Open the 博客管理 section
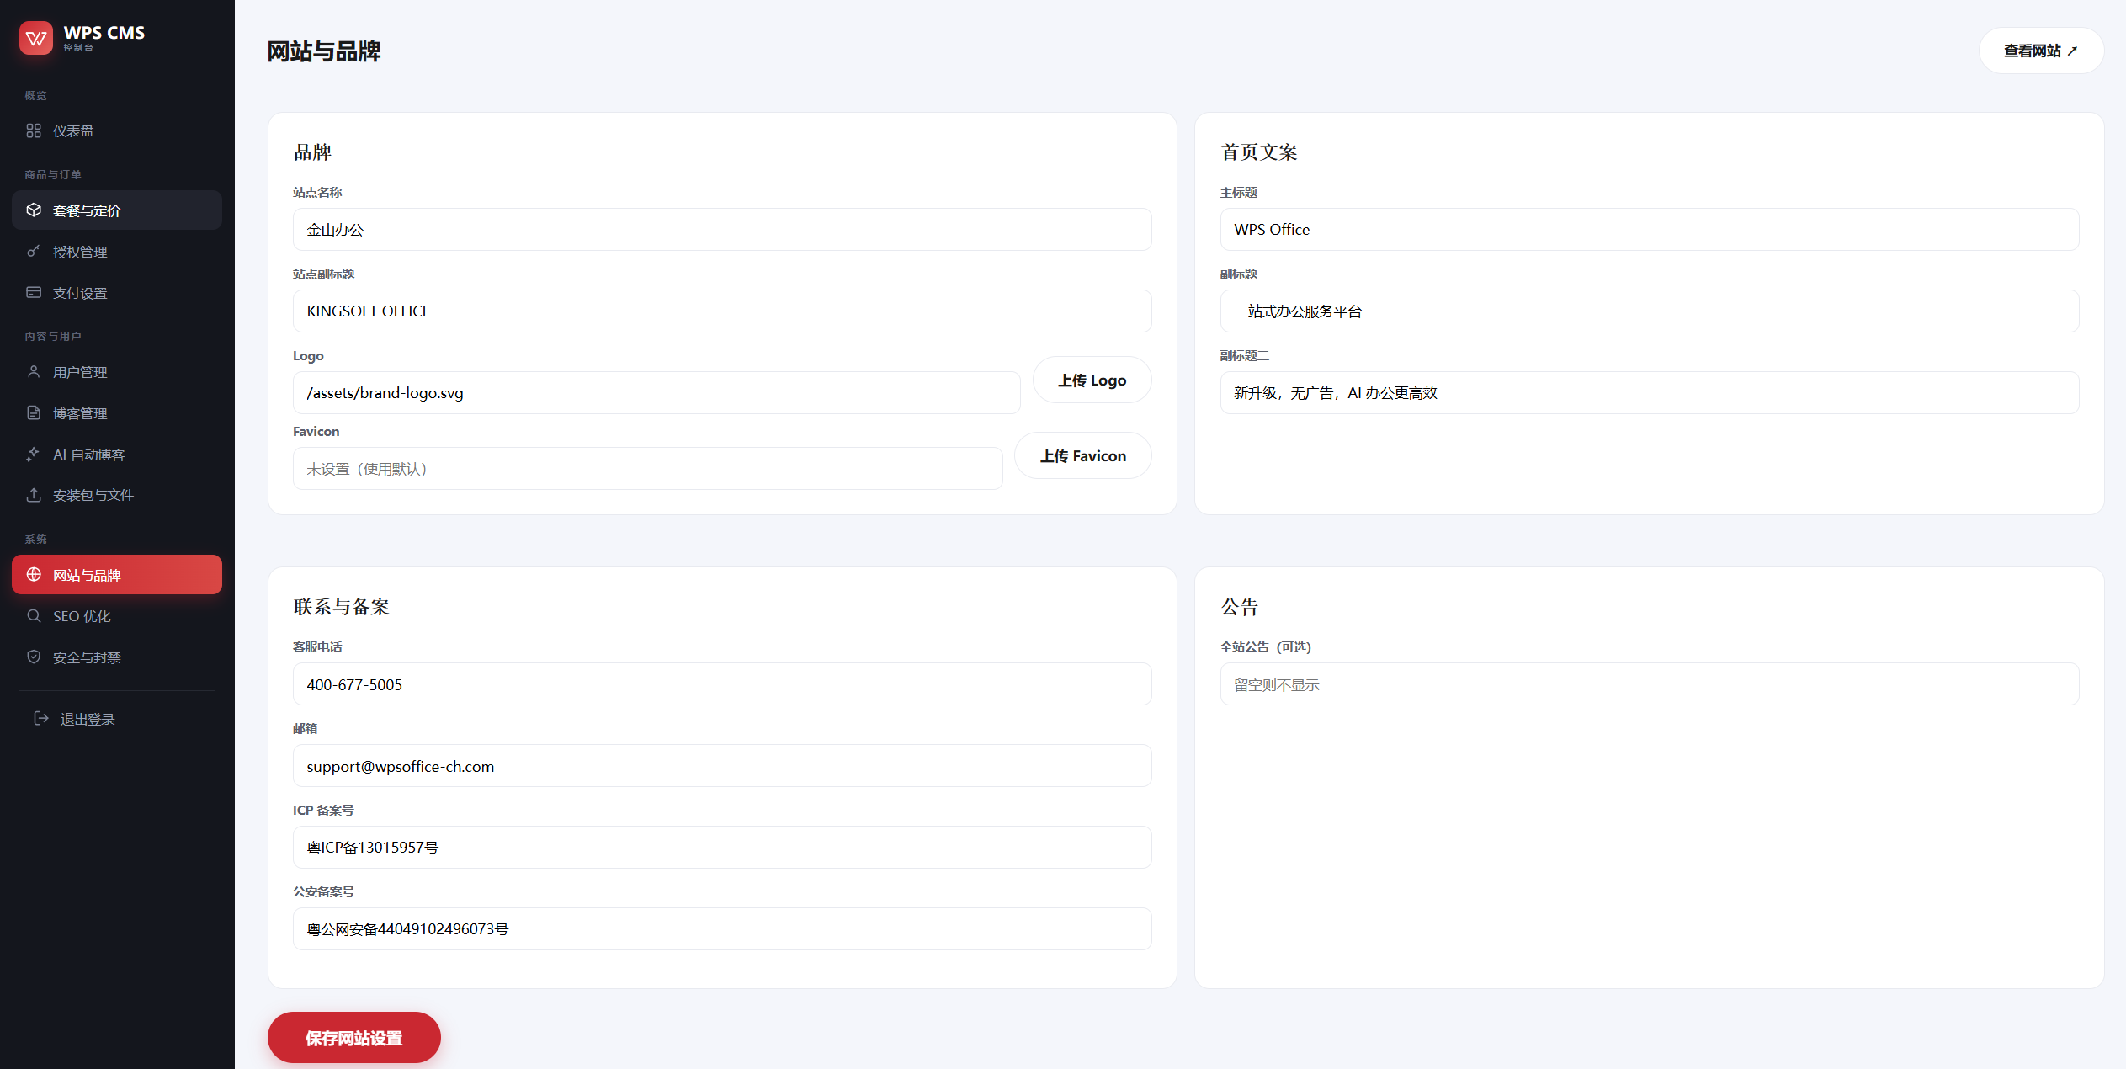This screenshot has width=2126, height=1069. point(117,412)
